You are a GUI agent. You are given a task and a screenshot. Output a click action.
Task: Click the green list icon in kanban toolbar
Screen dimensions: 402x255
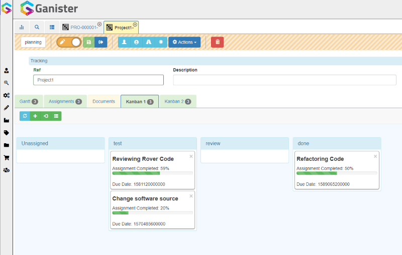coord(56,116)
